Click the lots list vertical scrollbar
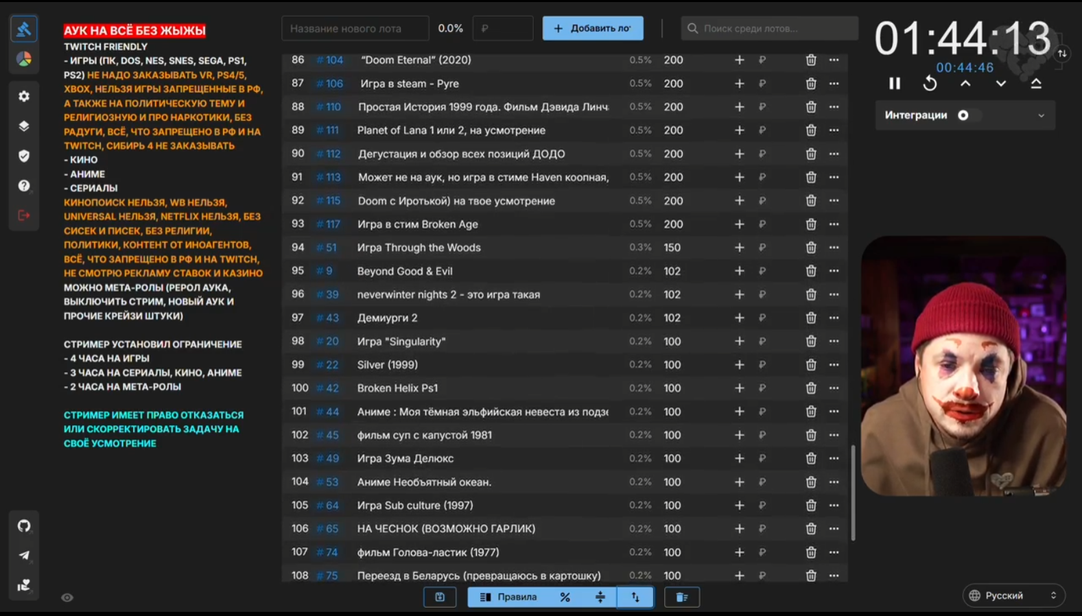Screen dimensions: 1082x616 pyautogui.click(x=853, y=493)
